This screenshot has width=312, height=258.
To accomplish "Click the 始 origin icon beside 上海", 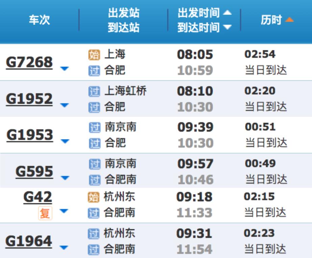I will click(x=94, y=55).
